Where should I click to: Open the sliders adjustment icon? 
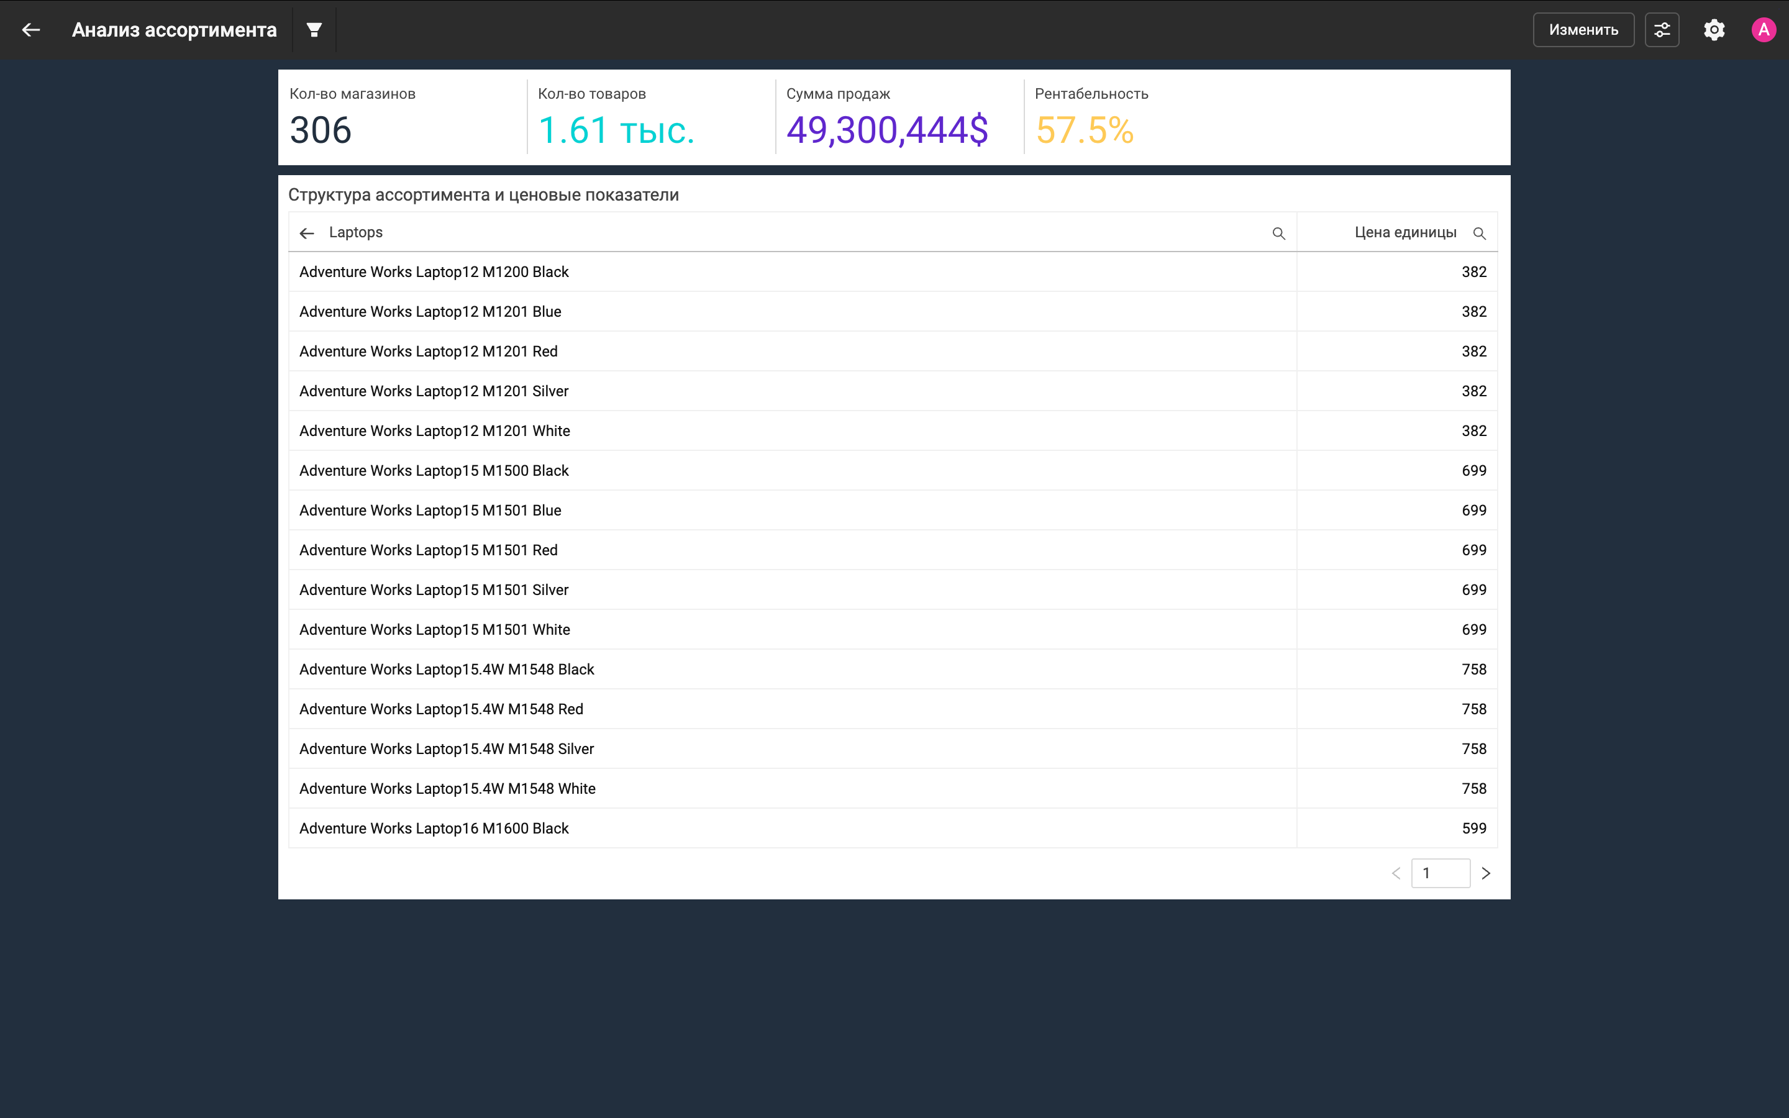point(1662,30)
